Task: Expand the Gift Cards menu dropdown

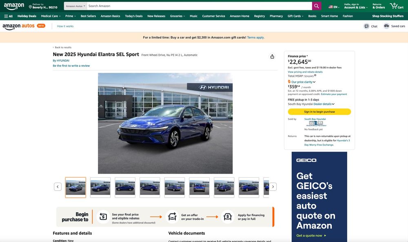Action: 295,16
